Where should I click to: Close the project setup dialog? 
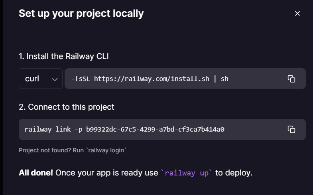297,14
